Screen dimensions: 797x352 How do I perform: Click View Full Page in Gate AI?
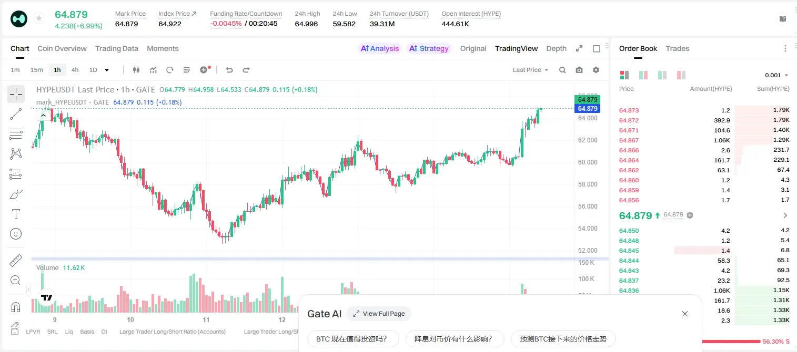pos(379,314)
